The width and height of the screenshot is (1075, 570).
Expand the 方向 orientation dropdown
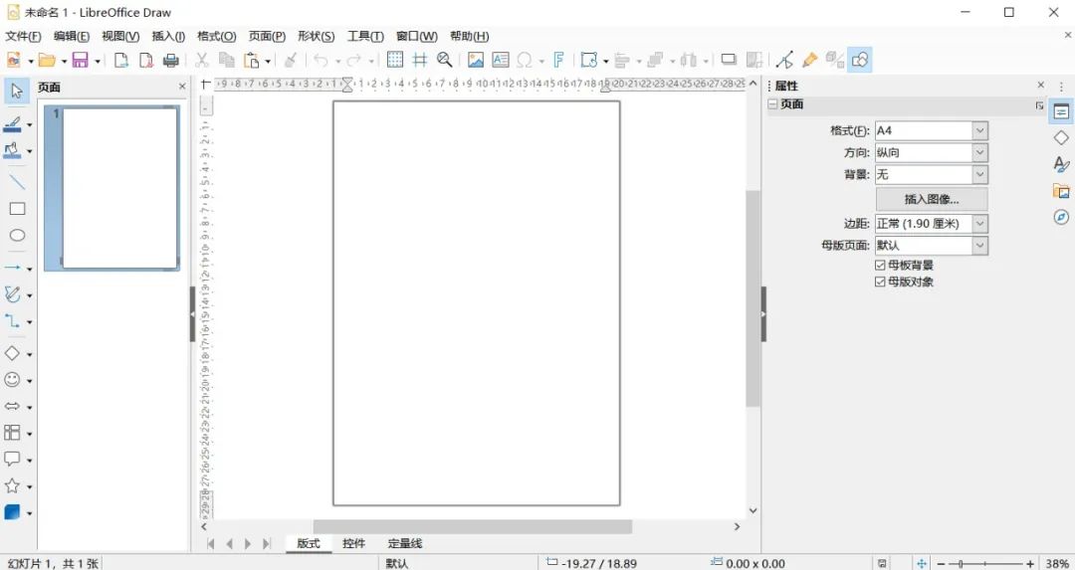[979, 153]
